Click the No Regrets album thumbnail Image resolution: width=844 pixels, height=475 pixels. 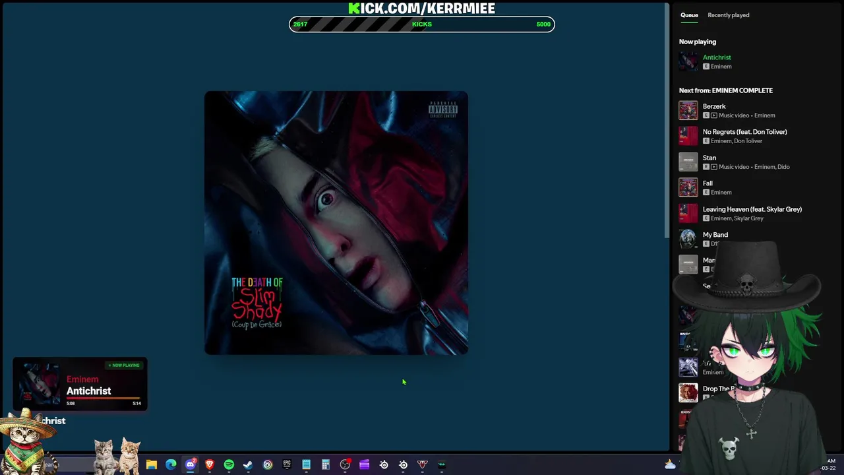pos(688,136)
